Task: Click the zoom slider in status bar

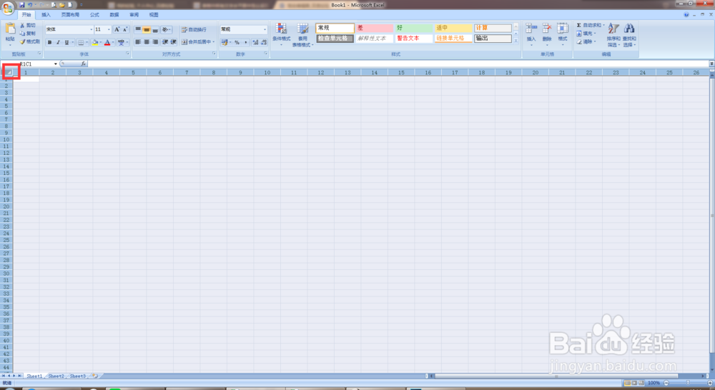Action: 688,383
